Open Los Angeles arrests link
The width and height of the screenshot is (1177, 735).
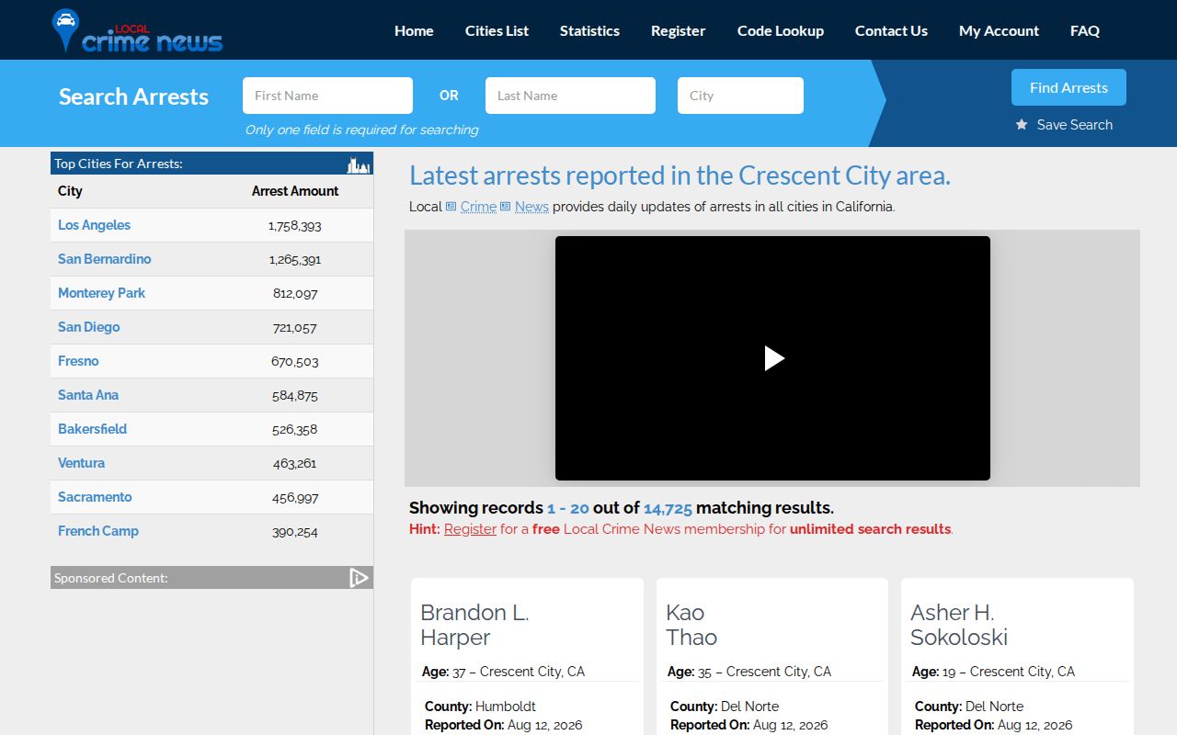pos(94,225)
